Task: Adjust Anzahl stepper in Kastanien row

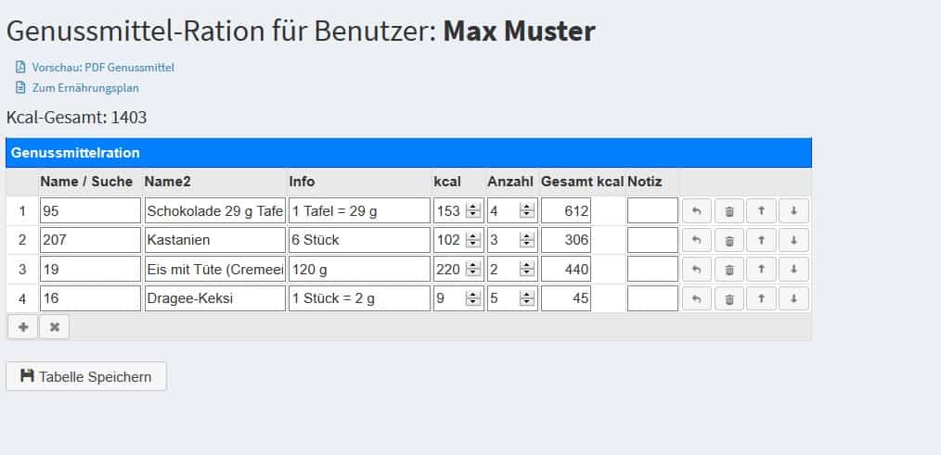Action: click(x=527, y=240)
